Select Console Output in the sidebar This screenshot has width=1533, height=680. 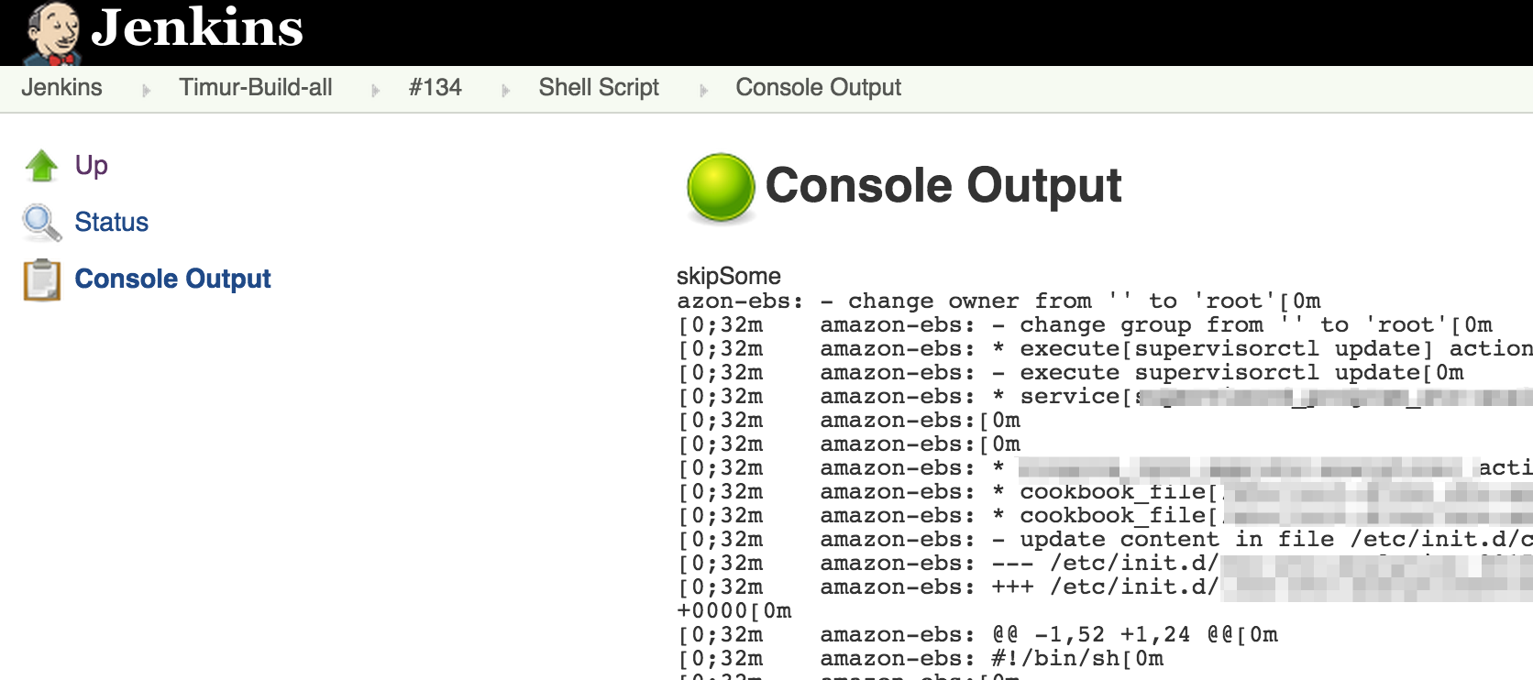coord(172,279)
